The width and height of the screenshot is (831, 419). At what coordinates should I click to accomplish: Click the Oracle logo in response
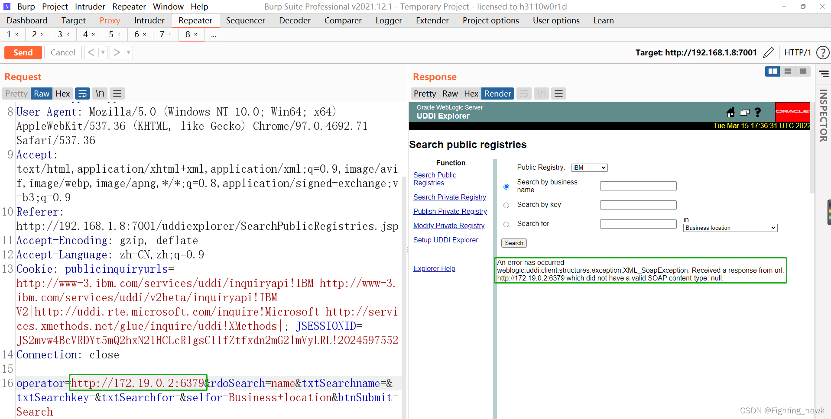click(x=792, y=112)
